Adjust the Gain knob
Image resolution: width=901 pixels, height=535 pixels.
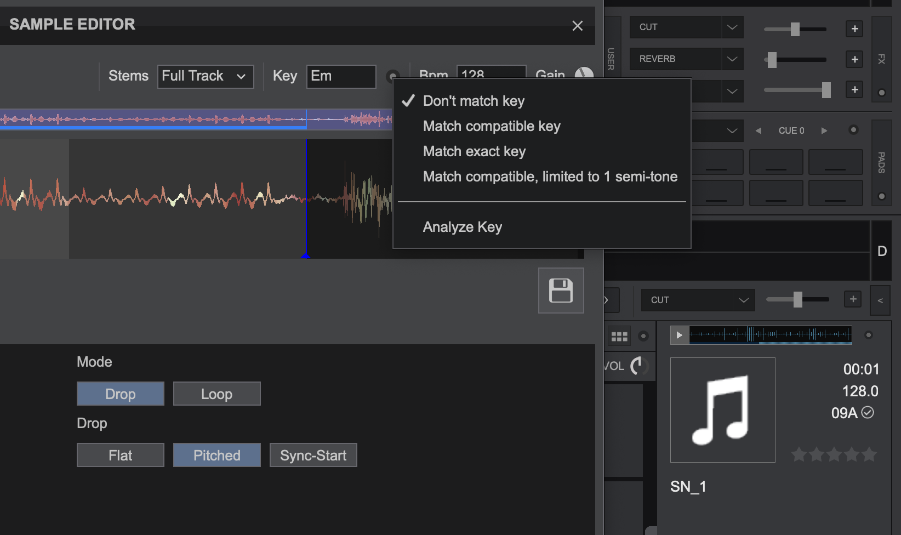tap(584, 73)
